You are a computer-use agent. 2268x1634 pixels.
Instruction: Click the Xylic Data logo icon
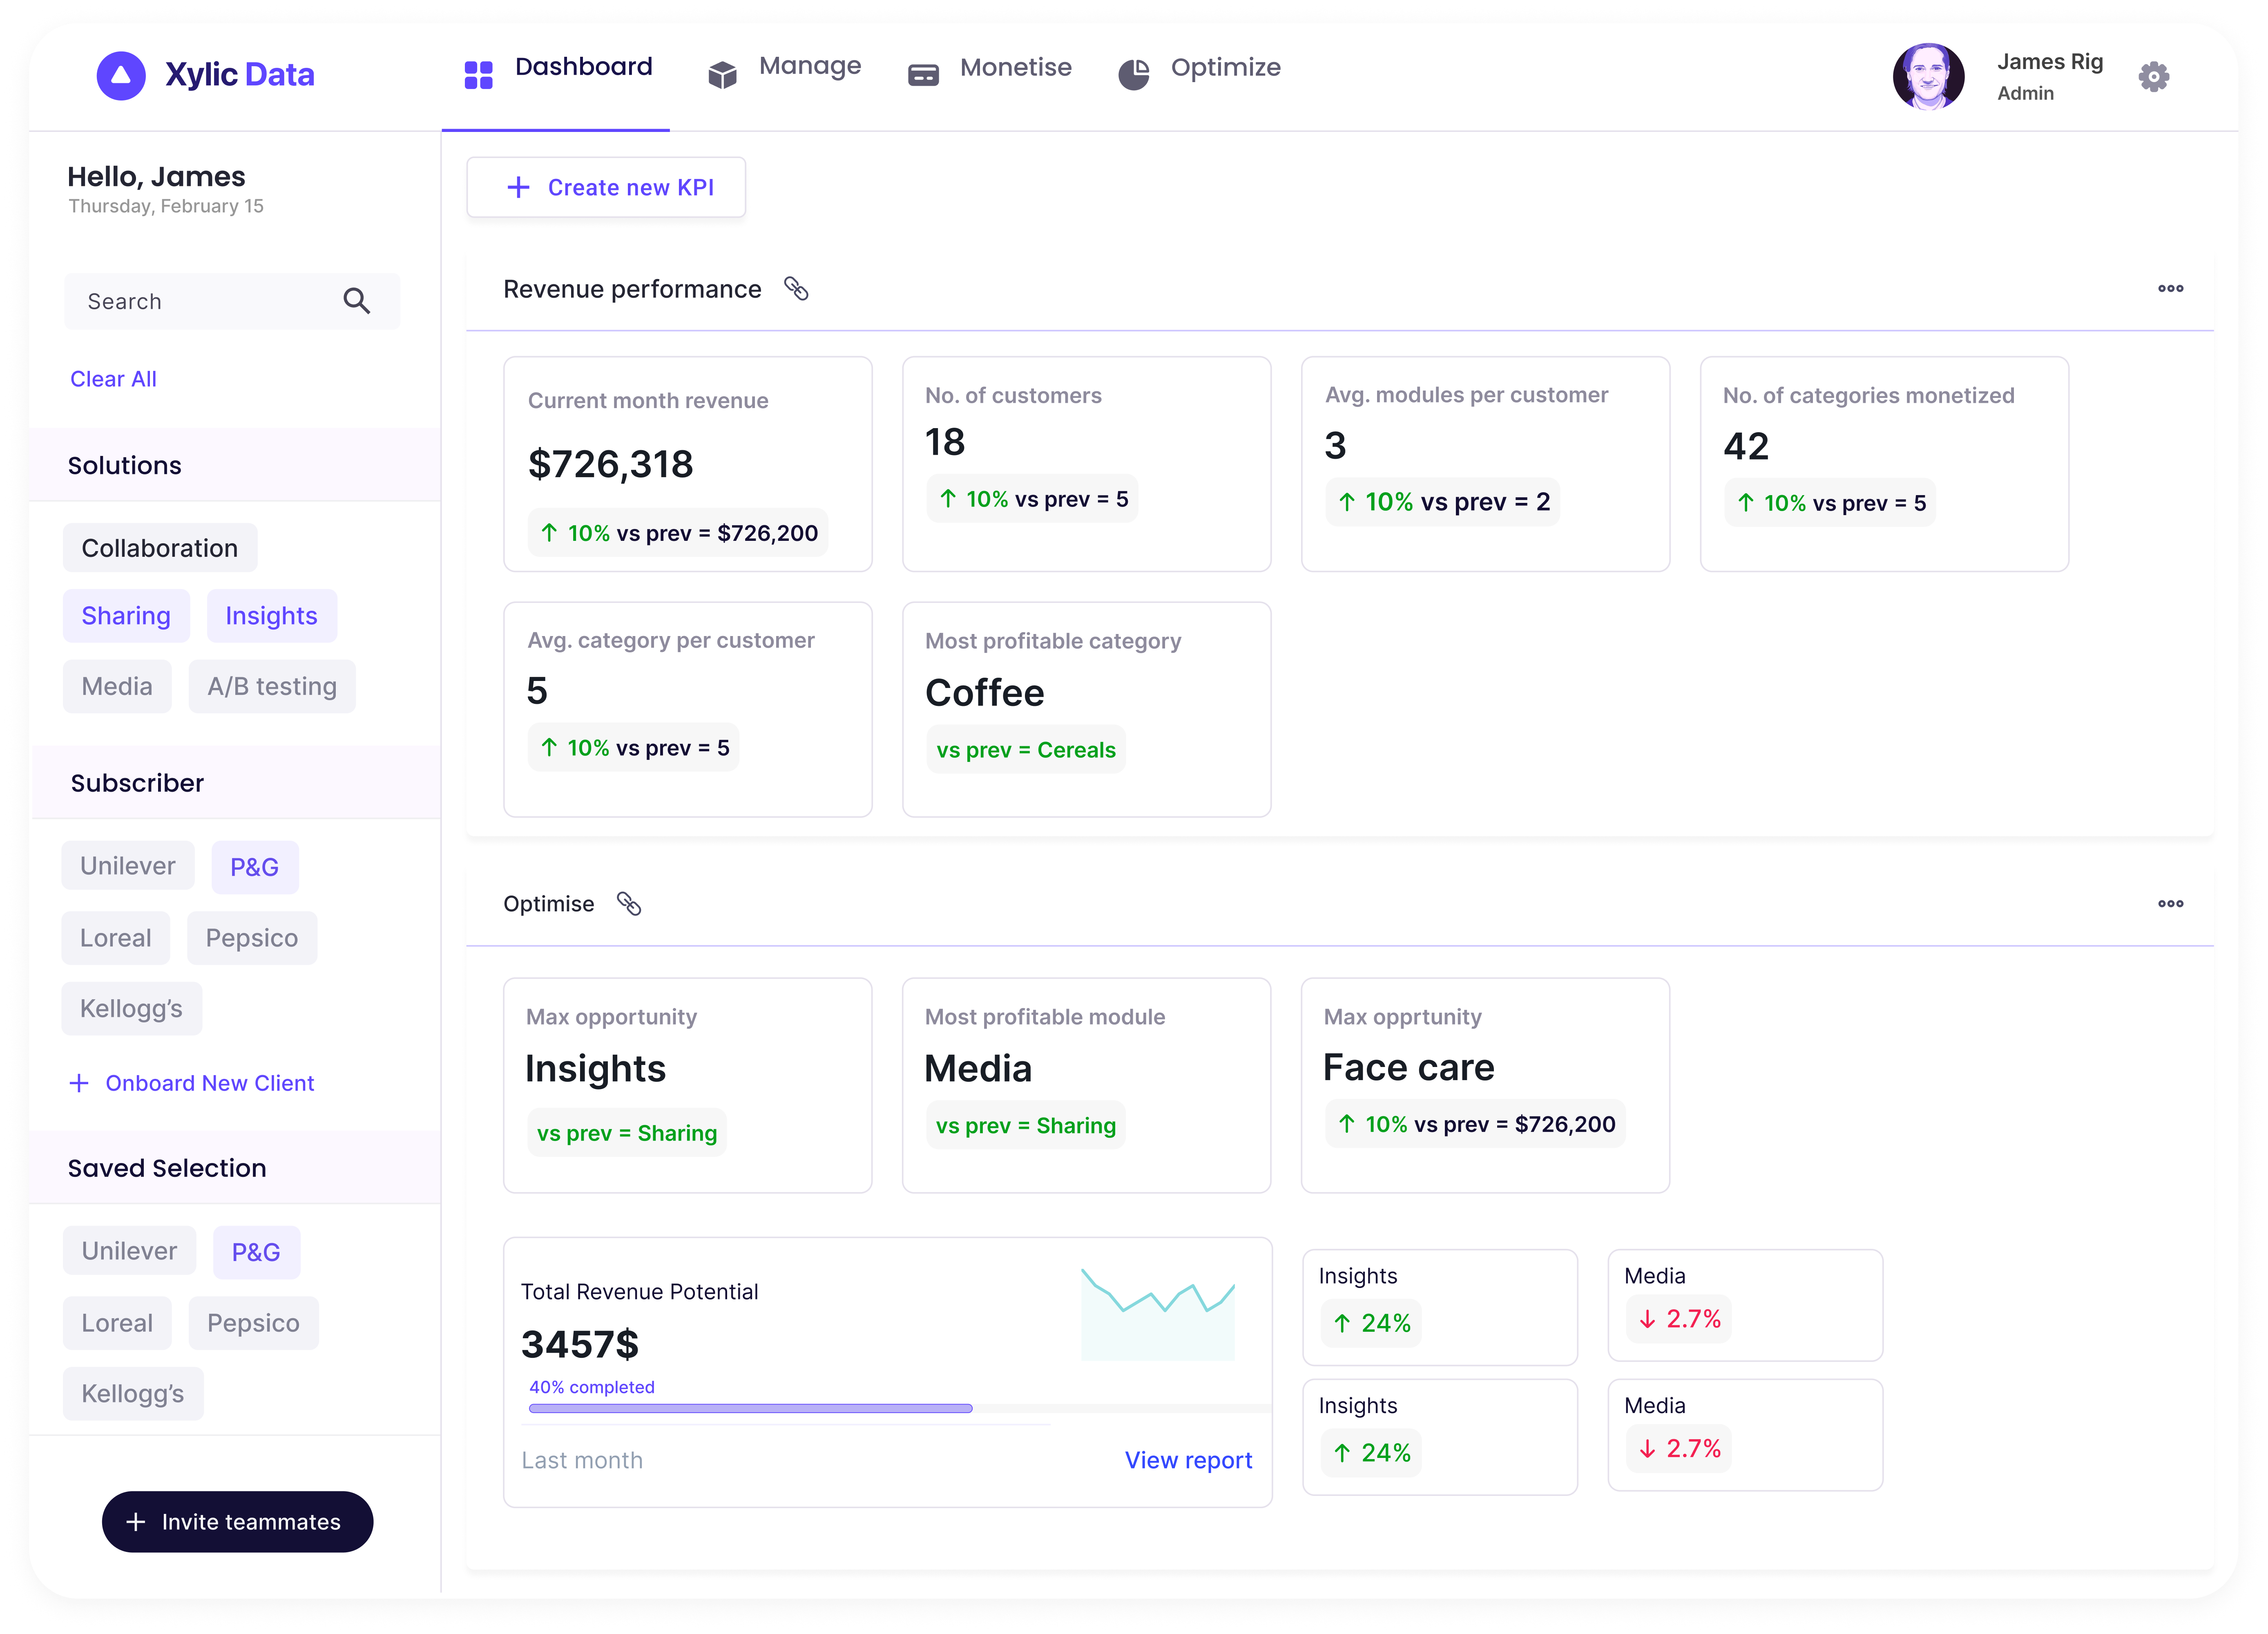(121, 76)
